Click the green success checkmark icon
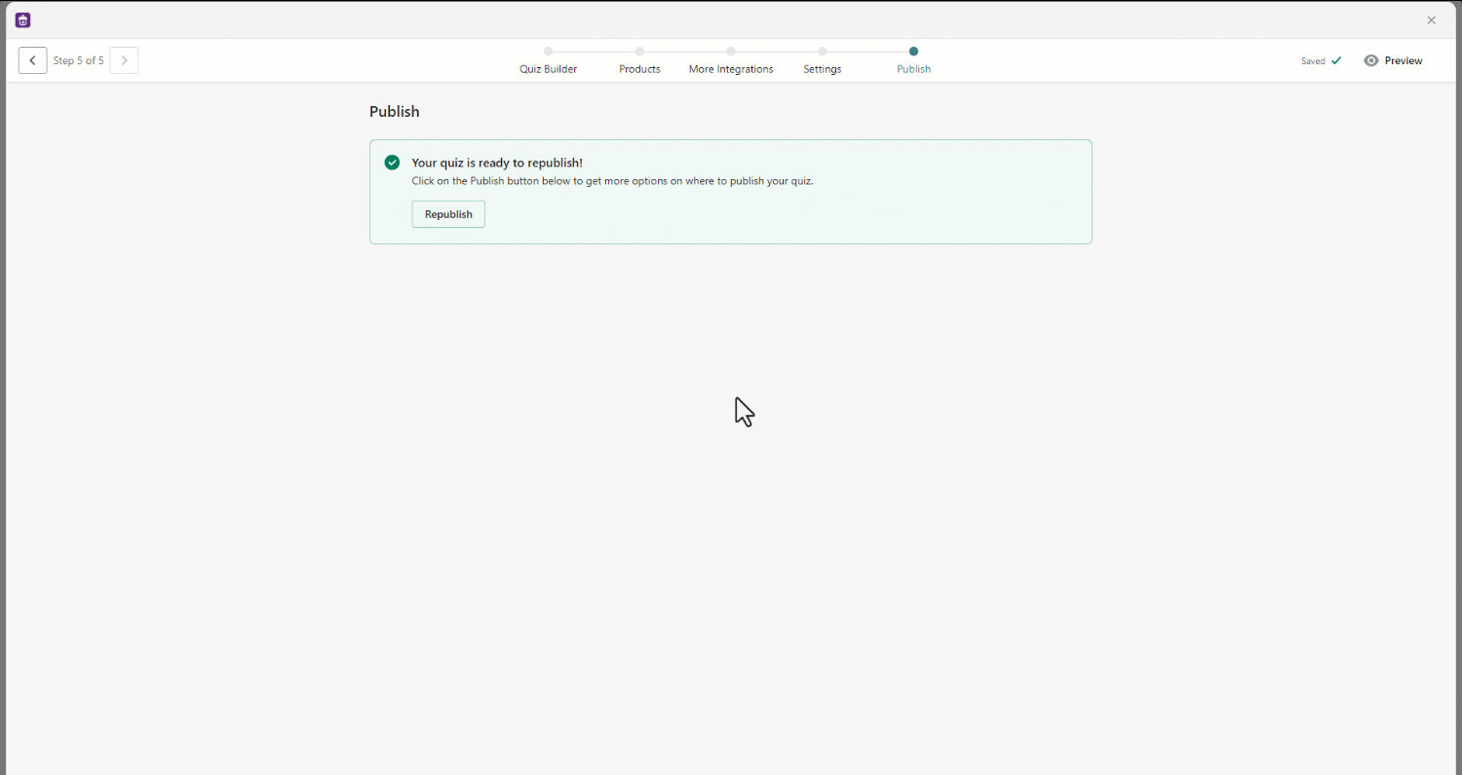 tap(392, 163)
